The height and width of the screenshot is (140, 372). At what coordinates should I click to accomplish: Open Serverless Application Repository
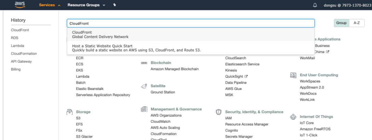point(103,95)
